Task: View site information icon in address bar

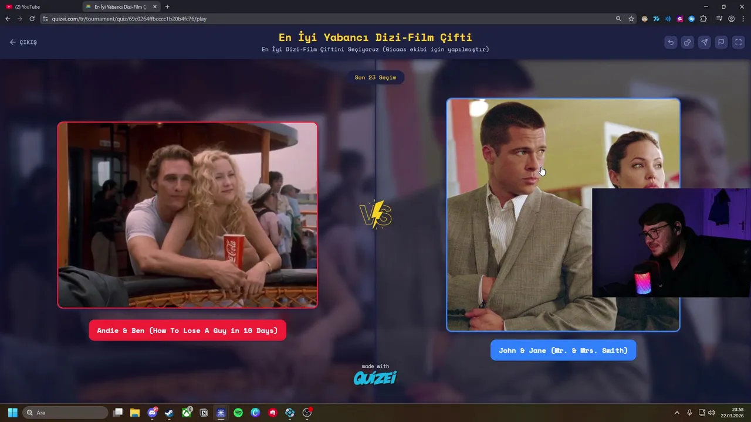Action: 46,19
